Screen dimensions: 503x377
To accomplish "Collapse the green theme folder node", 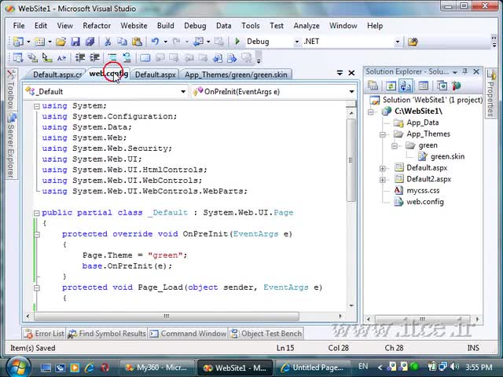I will click(395, 146).
